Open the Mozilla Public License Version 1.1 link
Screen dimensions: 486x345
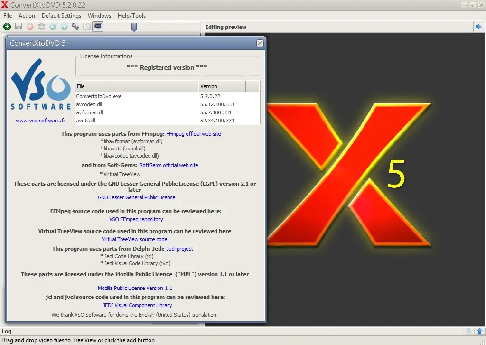pos(135,288)
